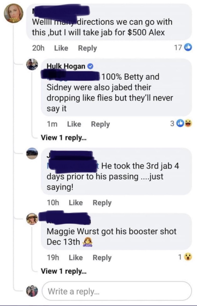The width and height of the screenshot is (197, 306).
Task: Click the car avatar of the 3rd jab commenter
Action: (32, 154)
